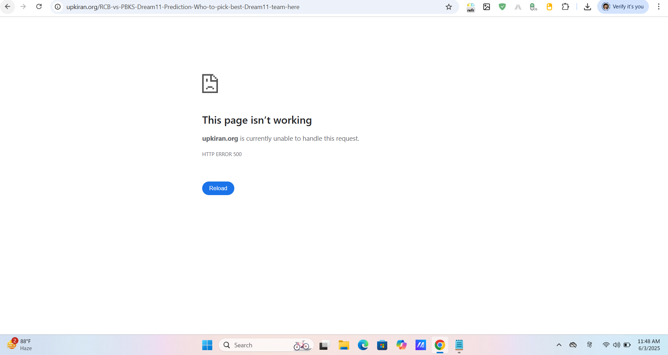Open the Windows Start menu
Image resolution: width=668 pixels, height=355 pixels.
tap(207, 345)
